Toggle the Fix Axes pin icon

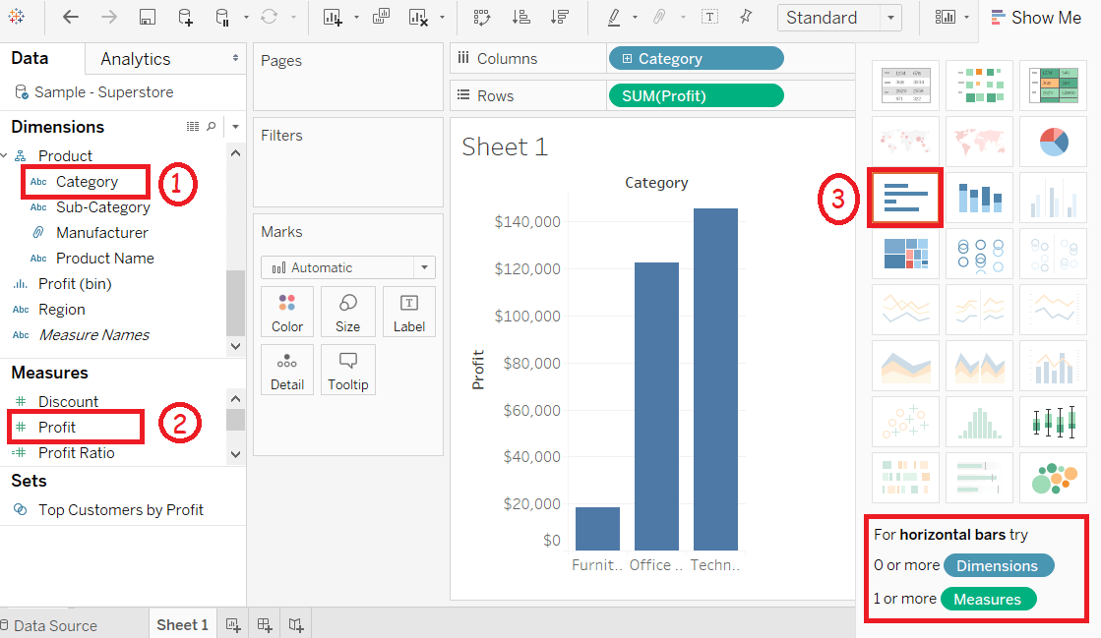coord(746,16)
